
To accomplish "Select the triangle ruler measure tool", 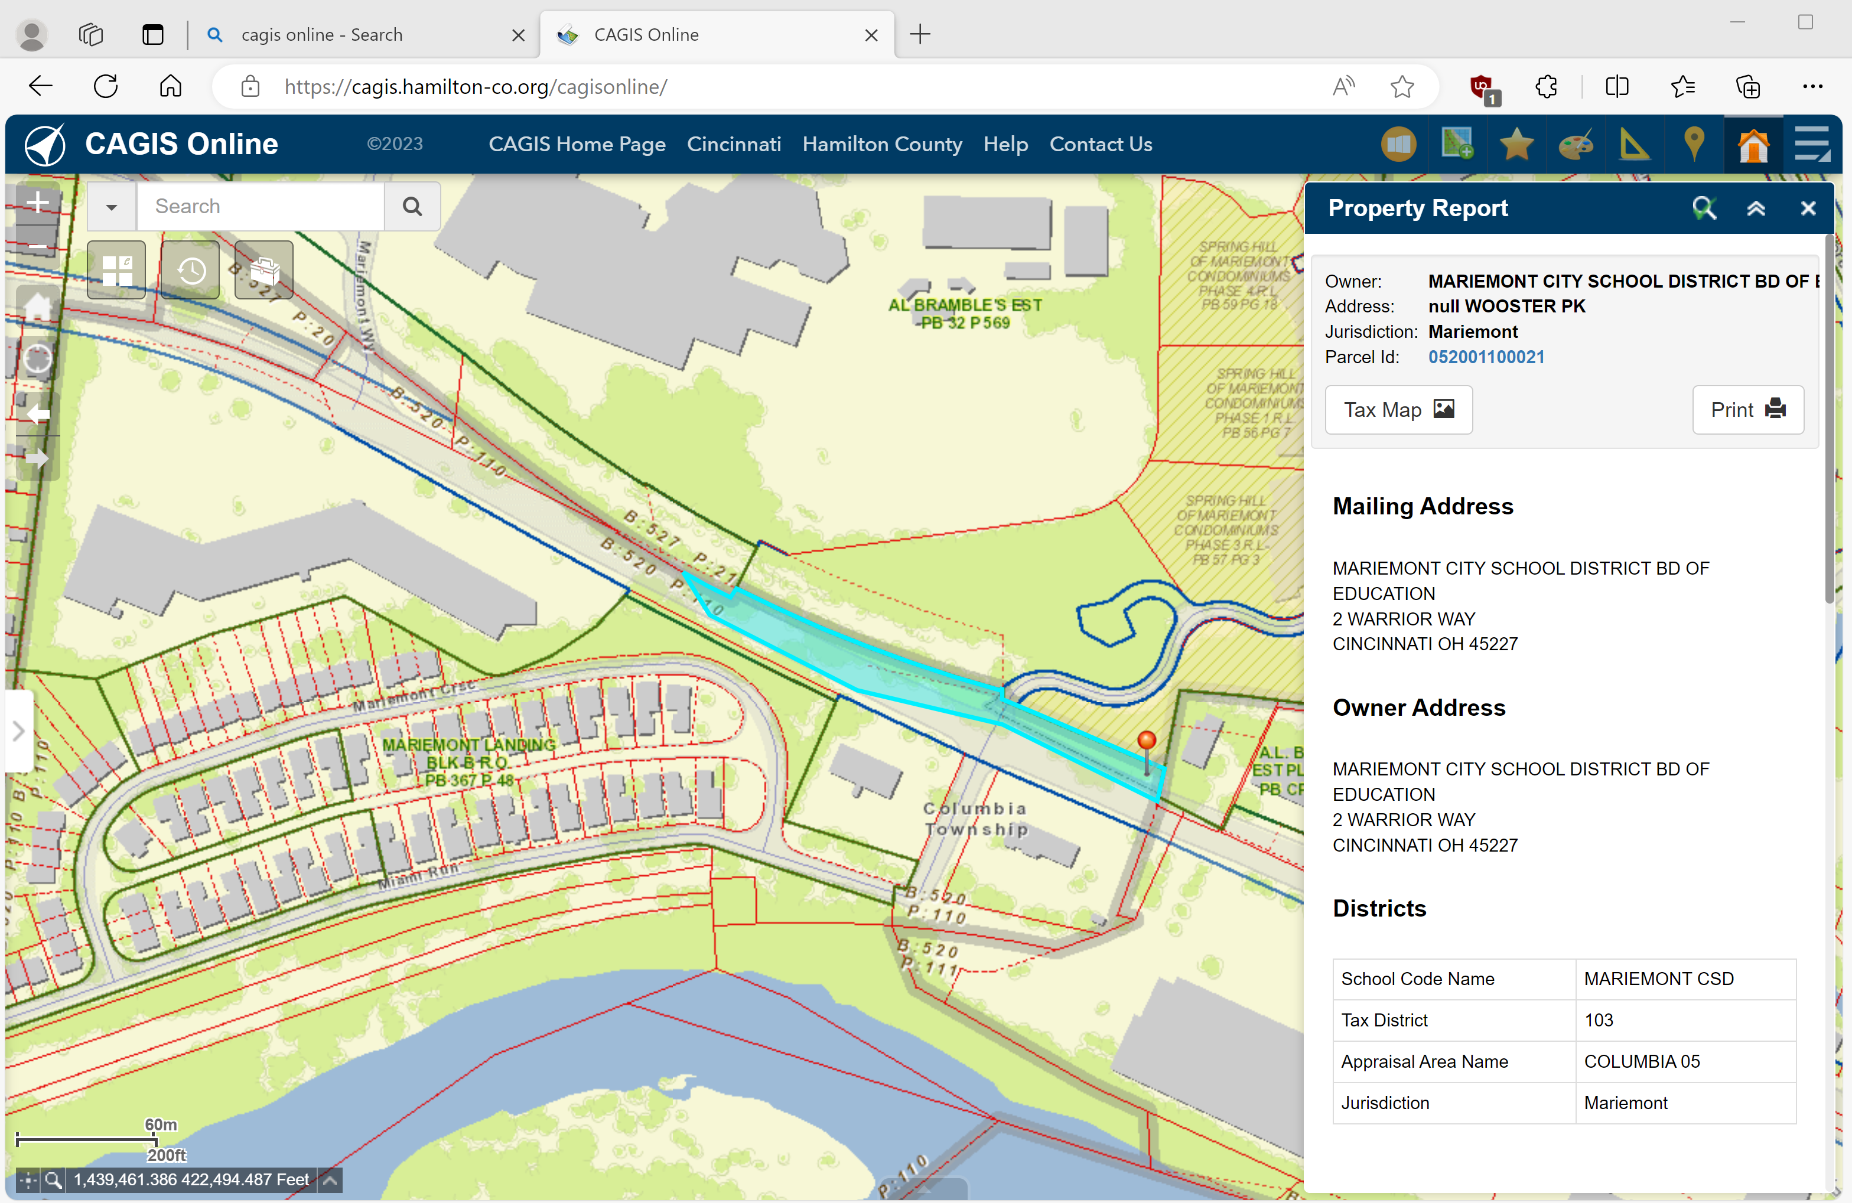I will (1634, 145).
